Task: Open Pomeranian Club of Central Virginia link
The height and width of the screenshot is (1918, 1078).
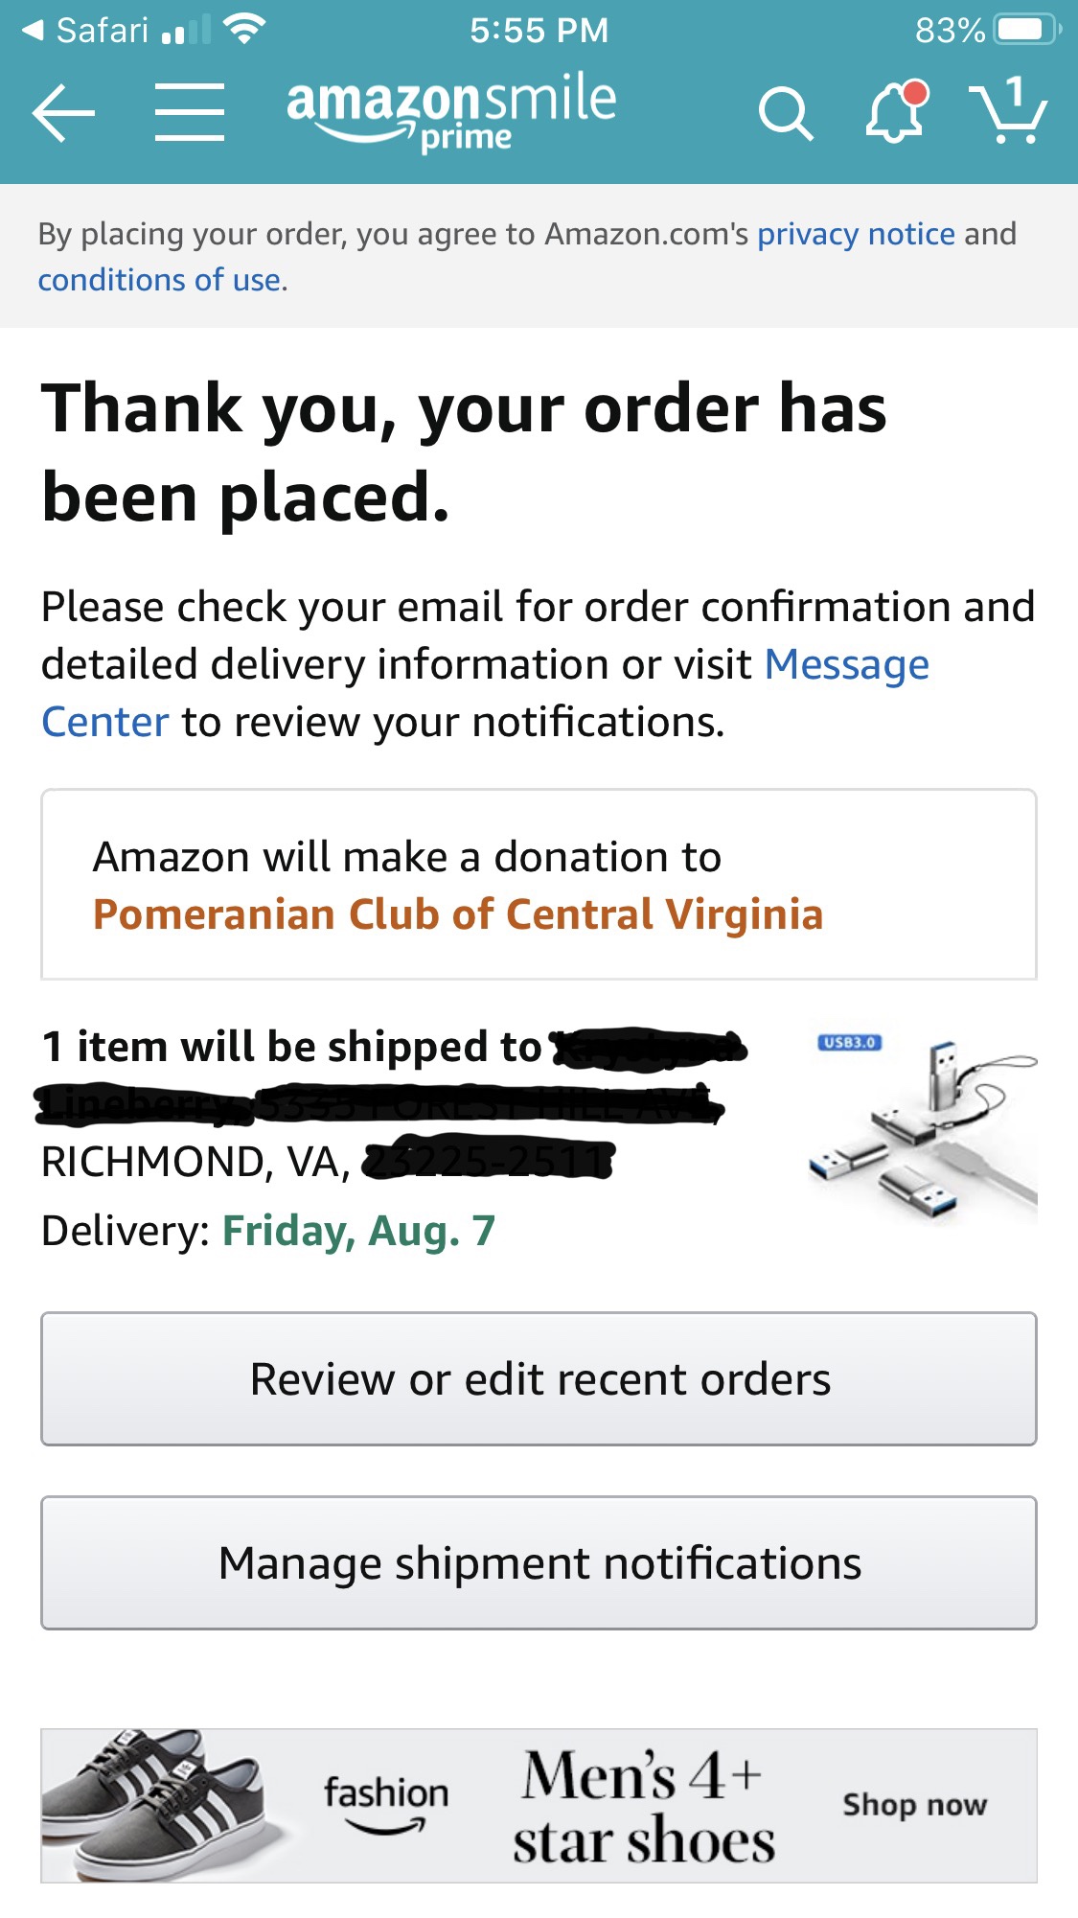Action: coord(458,914)
